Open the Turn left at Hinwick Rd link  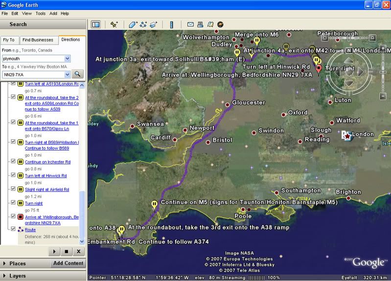(46, 176)
